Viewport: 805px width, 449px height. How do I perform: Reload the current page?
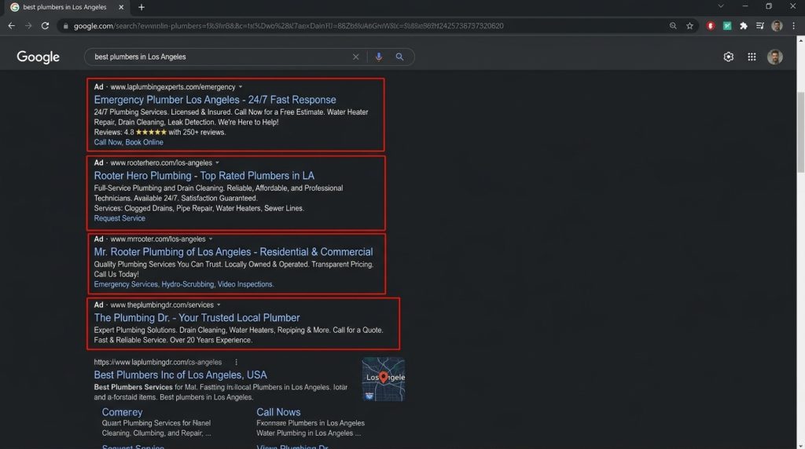tap(45, 26)
